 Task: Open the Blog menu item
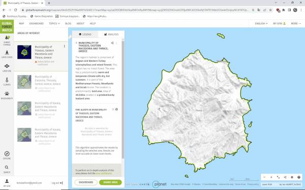pos(68,23)
